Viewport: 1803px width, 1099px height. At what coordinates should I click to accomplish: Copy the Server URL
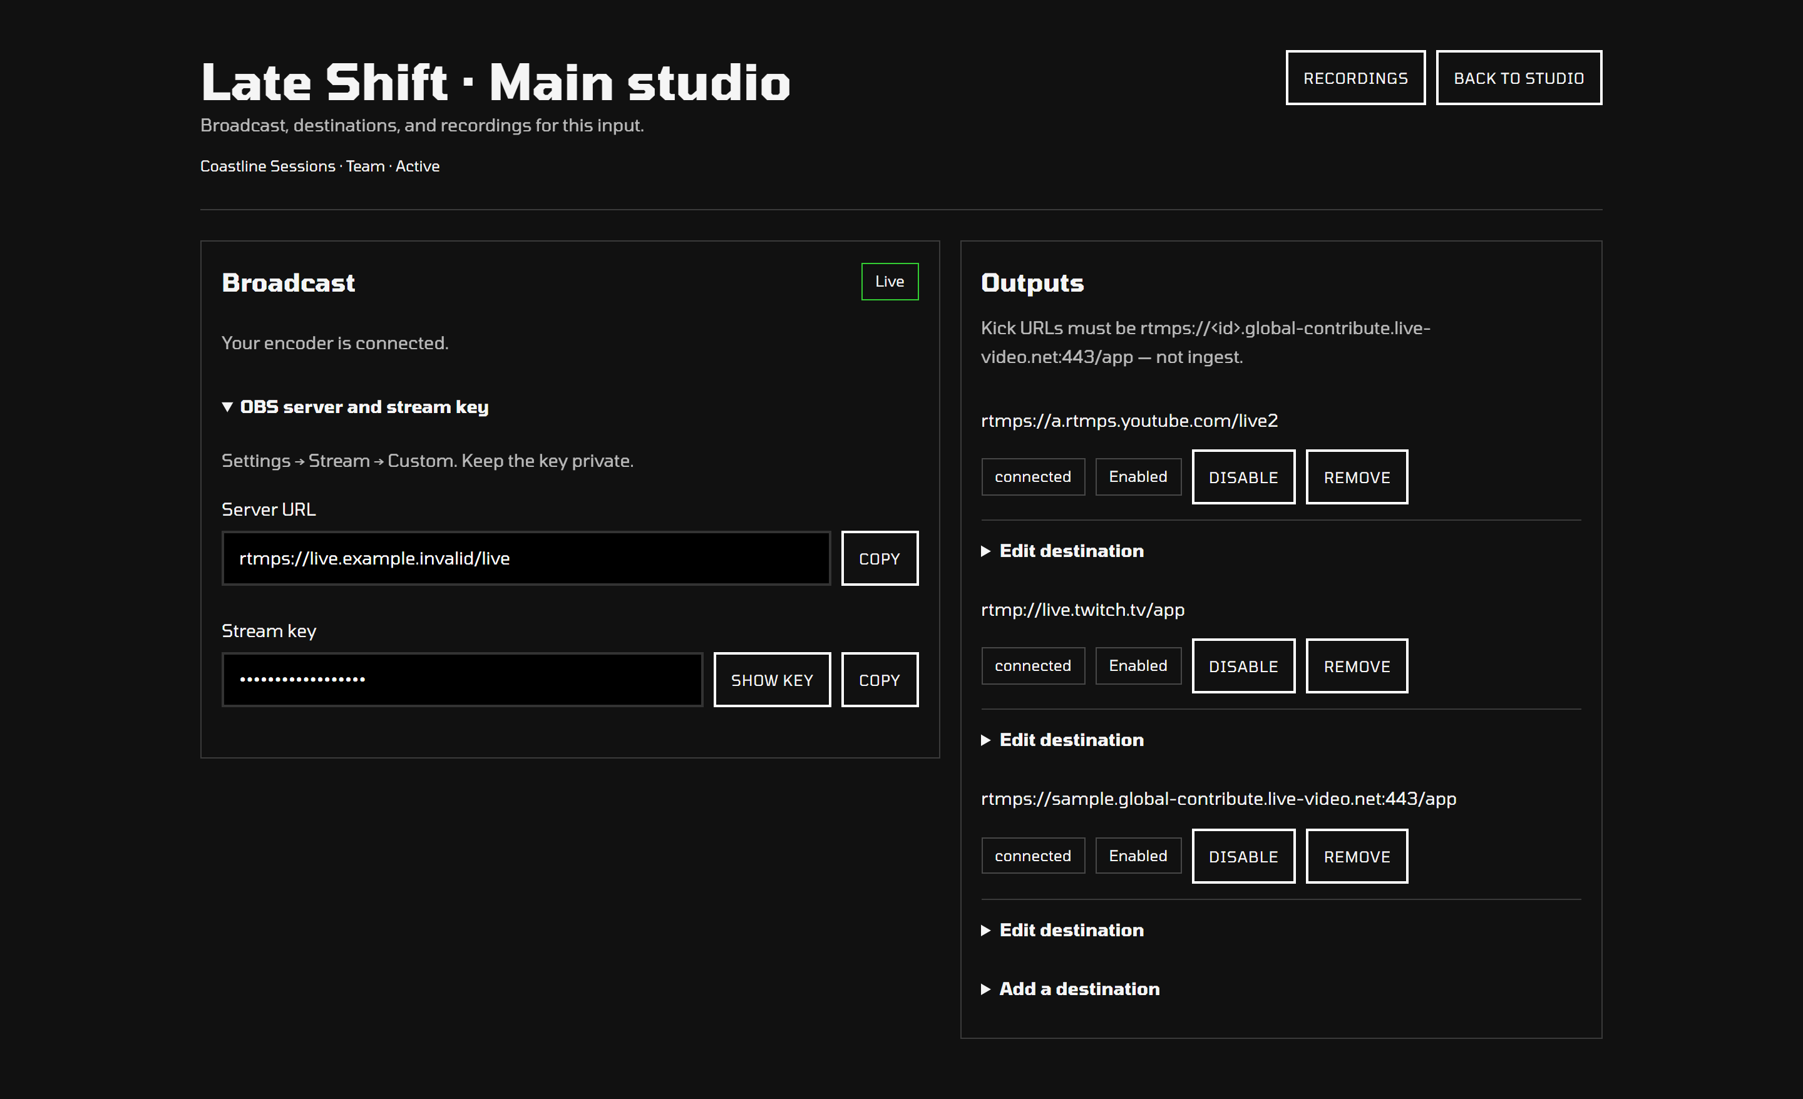pos(880,558)
